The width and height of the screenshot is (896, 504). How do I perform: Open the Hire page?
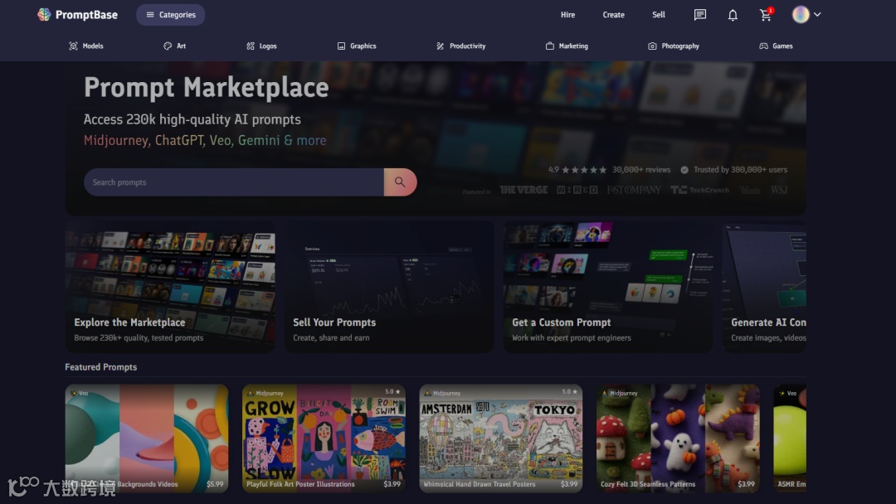coord(567,15)
